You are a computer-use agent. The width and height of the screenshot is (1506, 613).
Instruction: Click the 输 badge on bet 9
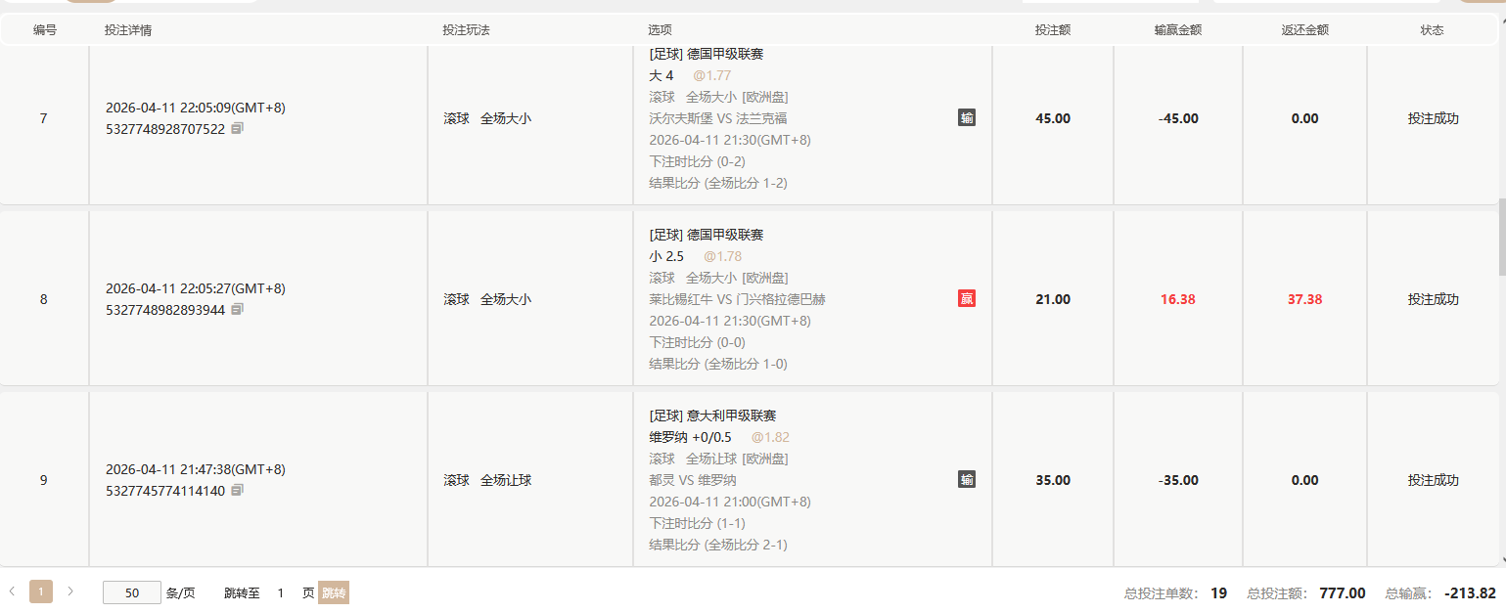coord(967,480)
